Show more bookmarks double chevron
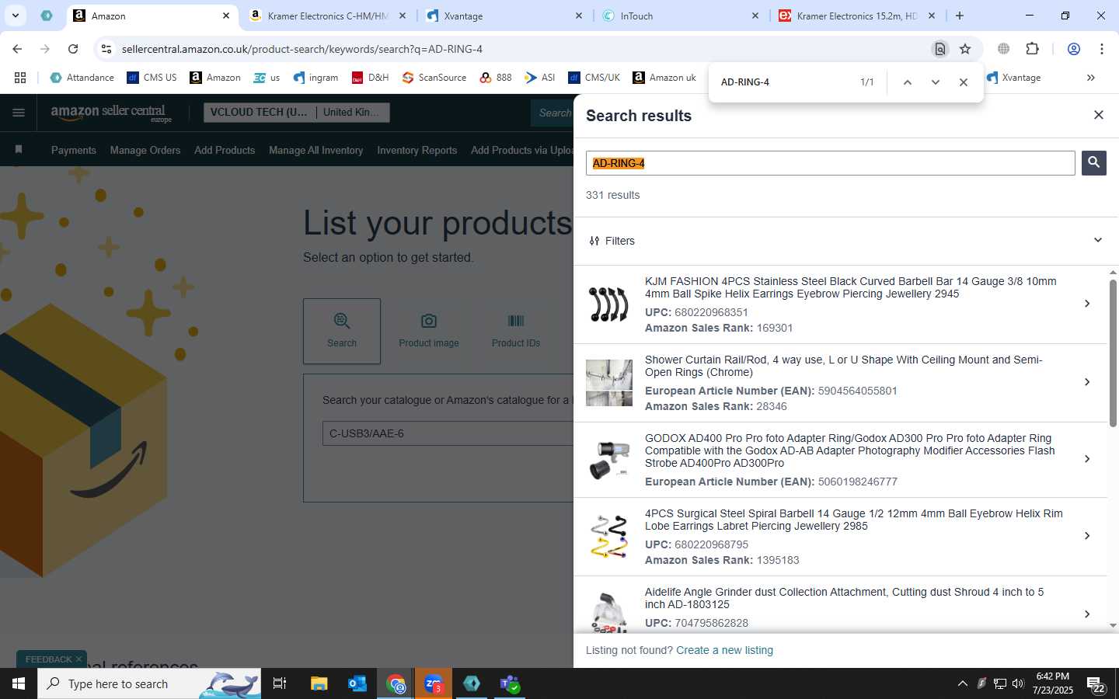Viewport: 1119px width, 699px height. click(x=1091, y=78)
